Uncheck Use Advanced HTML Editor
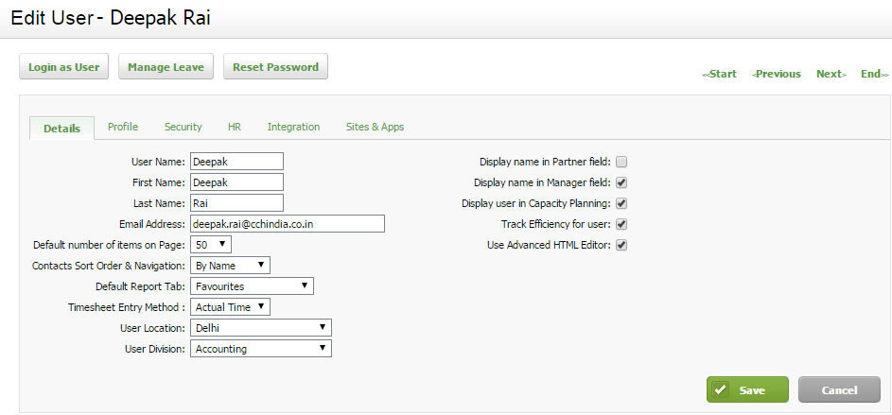The width and height of the screenshot is (892, 415). click(x=621, y=245)
